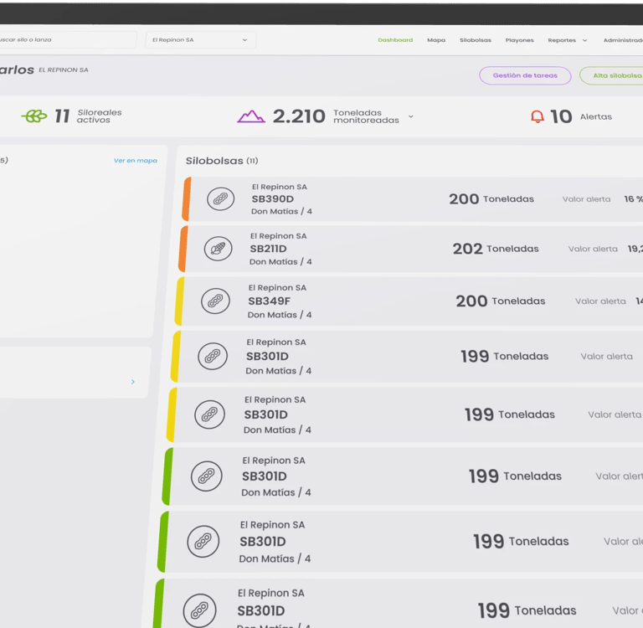Click Don Matías / 4 under SB390D
Image resolution: width=643 pixels, height=628 pixels.
281,212
